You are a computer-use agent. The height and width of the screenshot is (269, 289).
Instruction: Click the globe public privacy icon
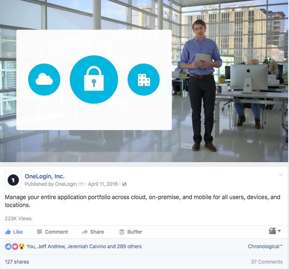coord(124,184)
